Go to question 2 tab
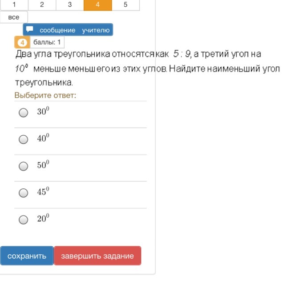The height and width of the screenshot is (285, 284). pyautogui.click(x=42, y=4)
